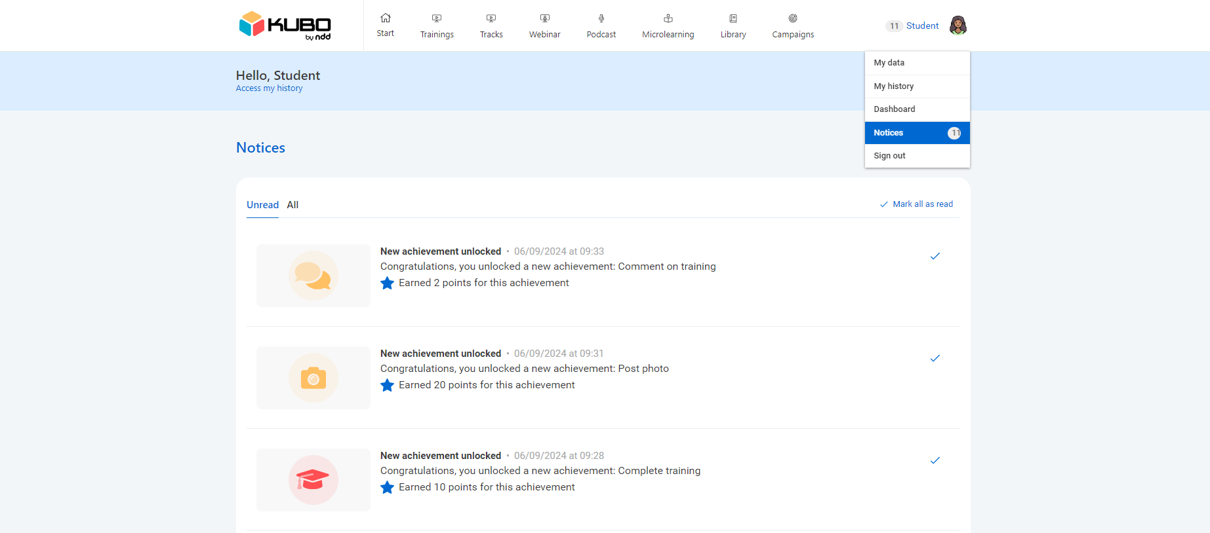This screenshot has width=1210, height=533.
Task: Mark Comment on training notice as read
Action: tap(935, 256)
